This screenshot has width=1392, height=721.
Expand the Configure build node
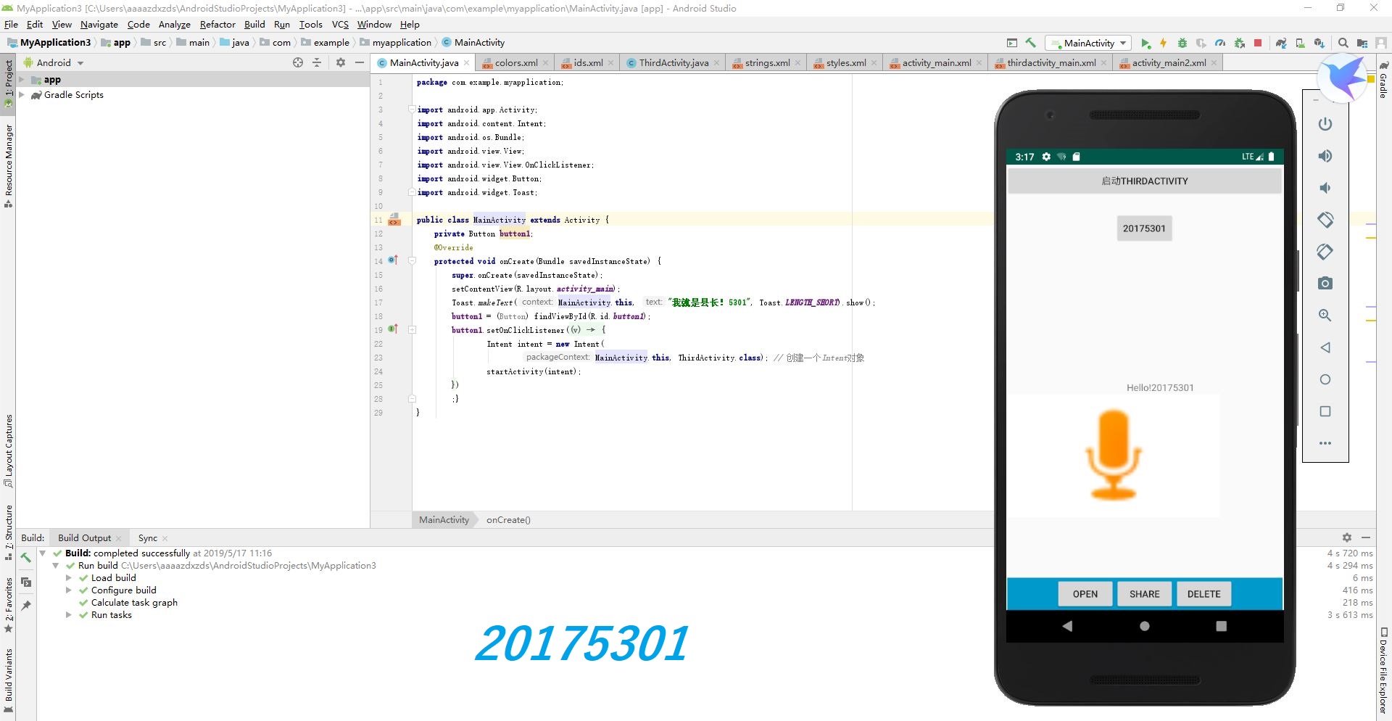[69, 590]
